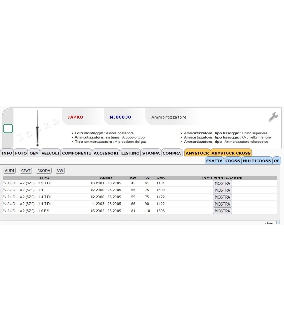Image resolution: width=284 pixels, height=331 pixels.
Task: Click the Ammortizzatore product label
Action: (x=169, y=117)
